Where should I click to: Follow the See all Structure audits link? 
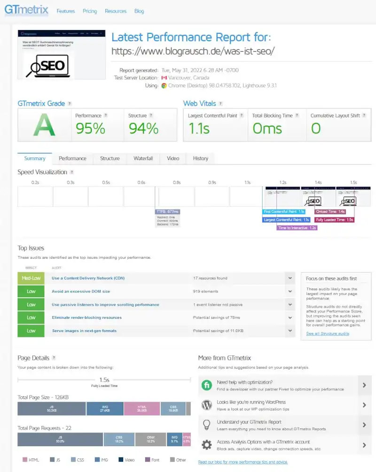tap(328, 333)
